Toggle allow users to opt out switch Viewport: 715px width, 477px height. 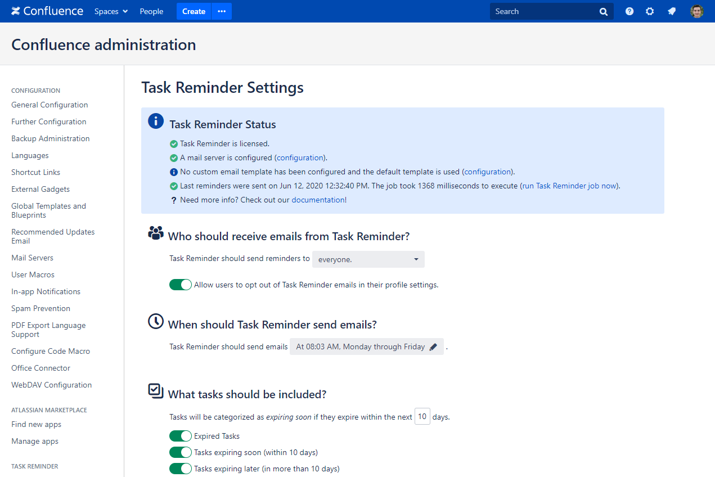click(181, 285)
